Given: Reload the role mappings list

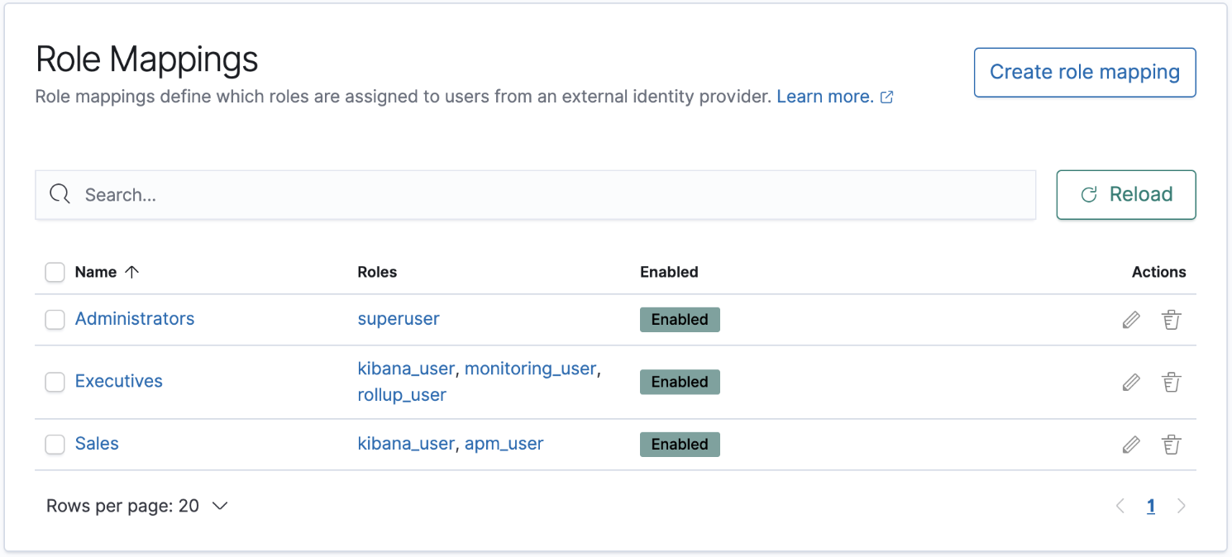Looking at the screenshot, I should pos(1125,195).
